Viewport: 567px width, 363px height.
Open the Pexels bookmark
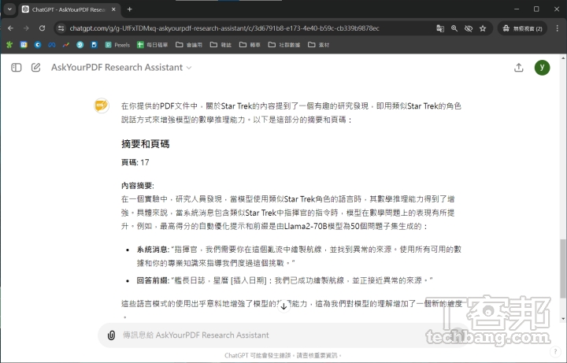pos(117,45)
